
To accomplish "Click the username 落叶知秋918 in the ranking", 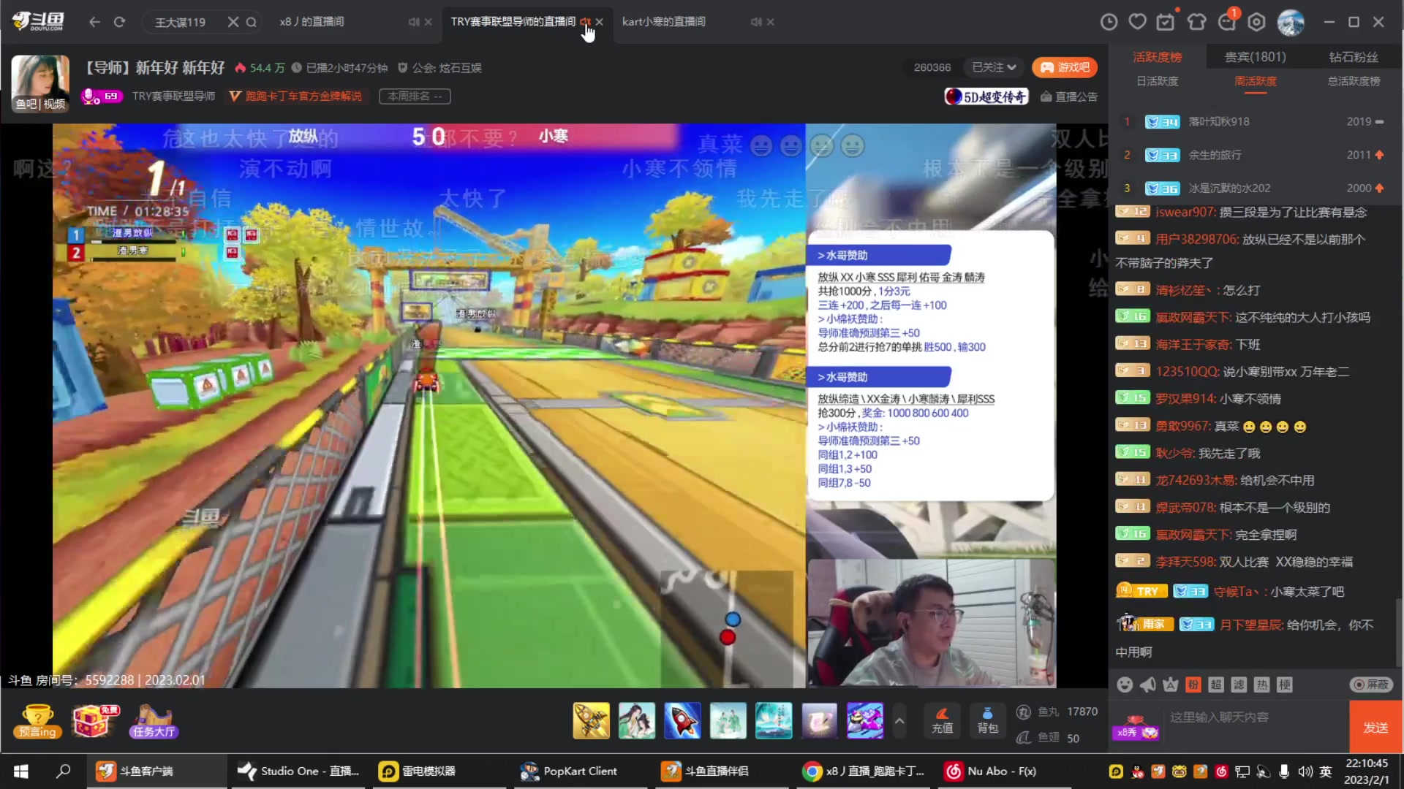I will click(x=1219, y=121).
